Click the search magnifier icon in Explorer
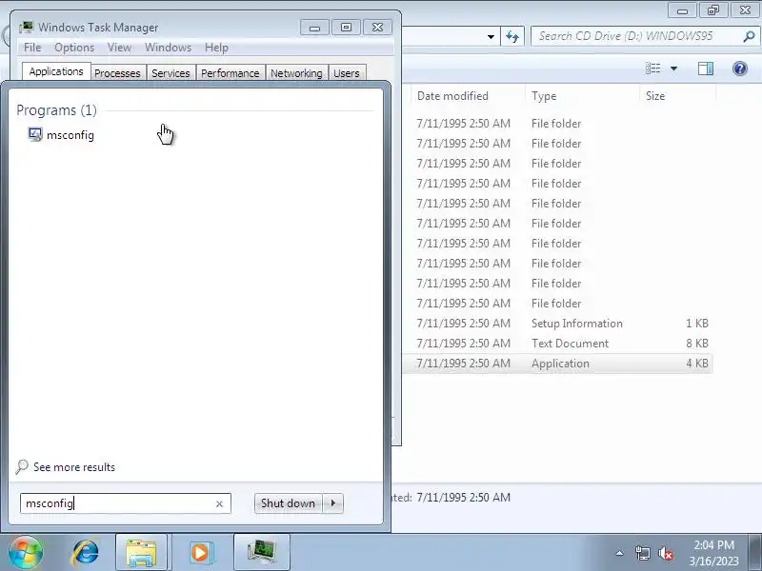 click(749, 36)
